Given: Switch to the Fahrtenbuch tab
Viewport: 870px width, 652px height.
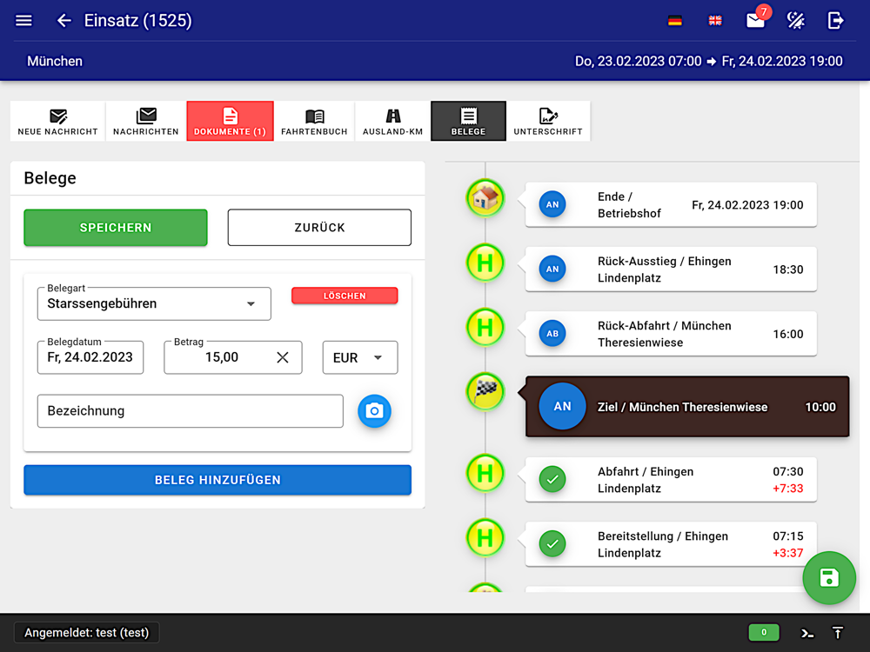Looking at the screenshot, I should [314, 121].
